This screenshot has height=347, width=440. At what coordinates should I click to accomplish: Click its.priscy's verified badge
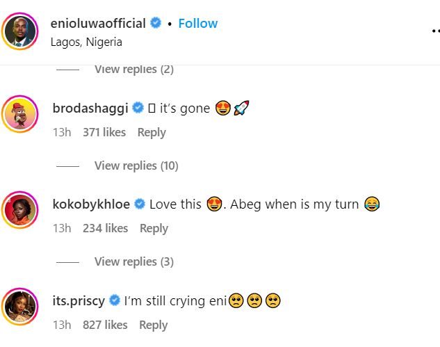115,301
